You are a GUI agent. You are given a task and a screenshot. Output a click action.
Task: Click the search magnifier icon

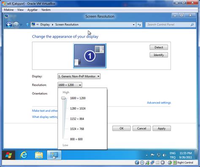[x=192, y=25]
